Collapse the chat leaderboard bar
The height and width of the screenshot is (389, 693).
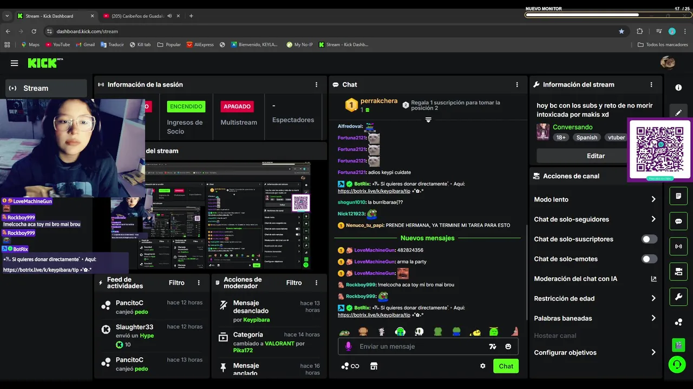[428, 120]
